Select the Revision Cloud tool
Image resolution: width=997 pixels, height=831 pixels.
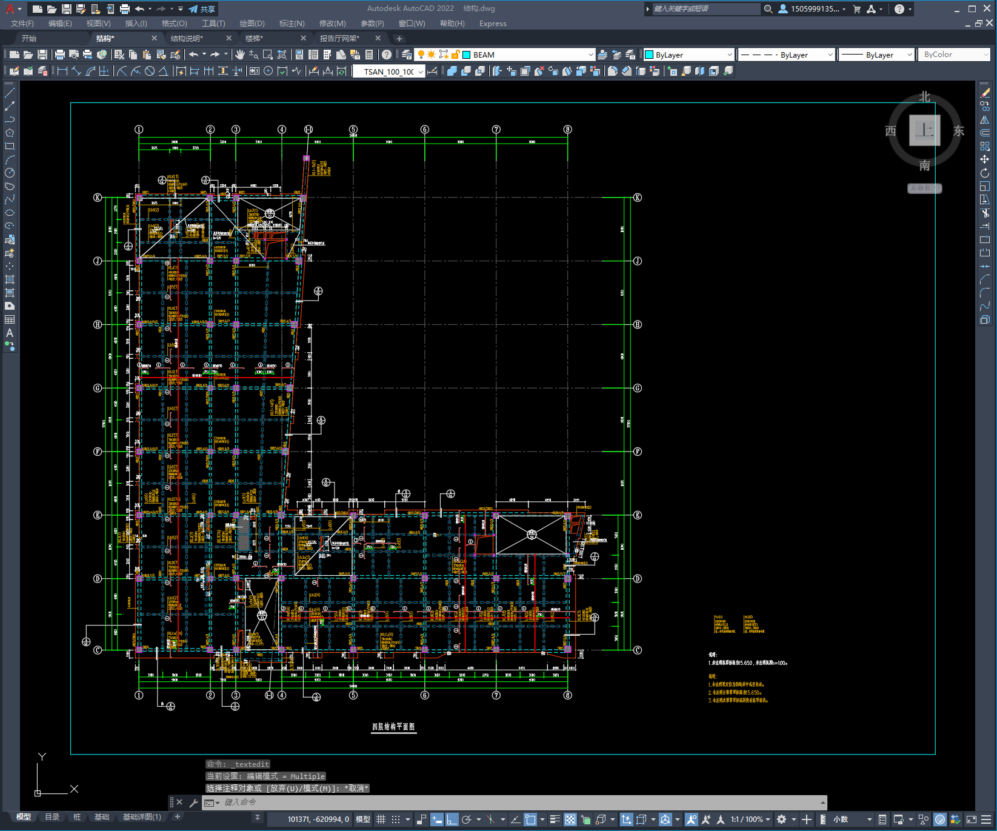pos(10,186)
